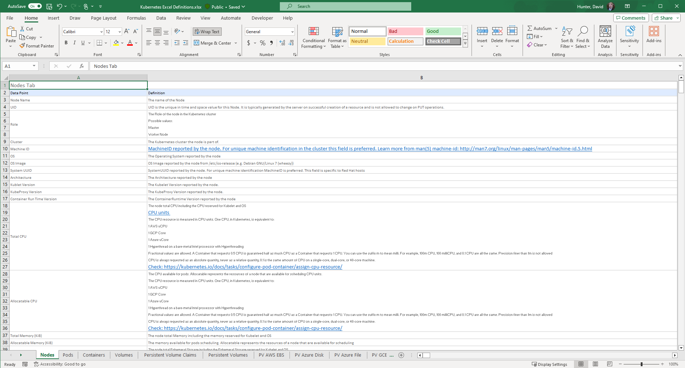
Task: Open the Formulas ribbon tab
Action: [136, 18]
